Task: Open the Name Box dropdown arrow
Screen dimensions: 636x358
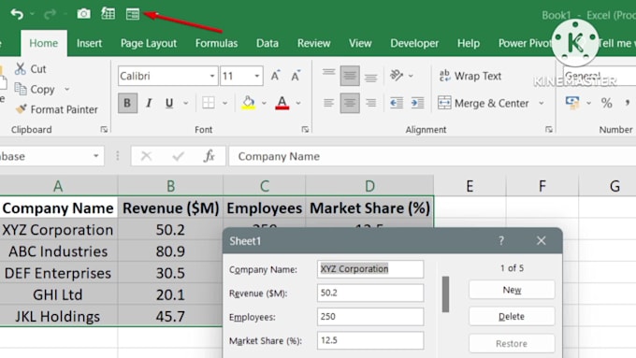Action: click(95, 156)
